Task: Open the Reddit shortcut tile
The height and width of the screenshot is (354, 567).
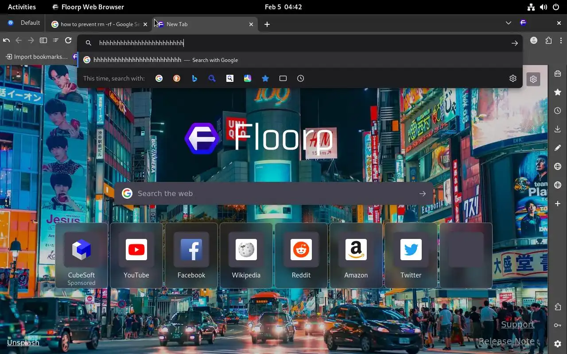Action: (301, 256)
